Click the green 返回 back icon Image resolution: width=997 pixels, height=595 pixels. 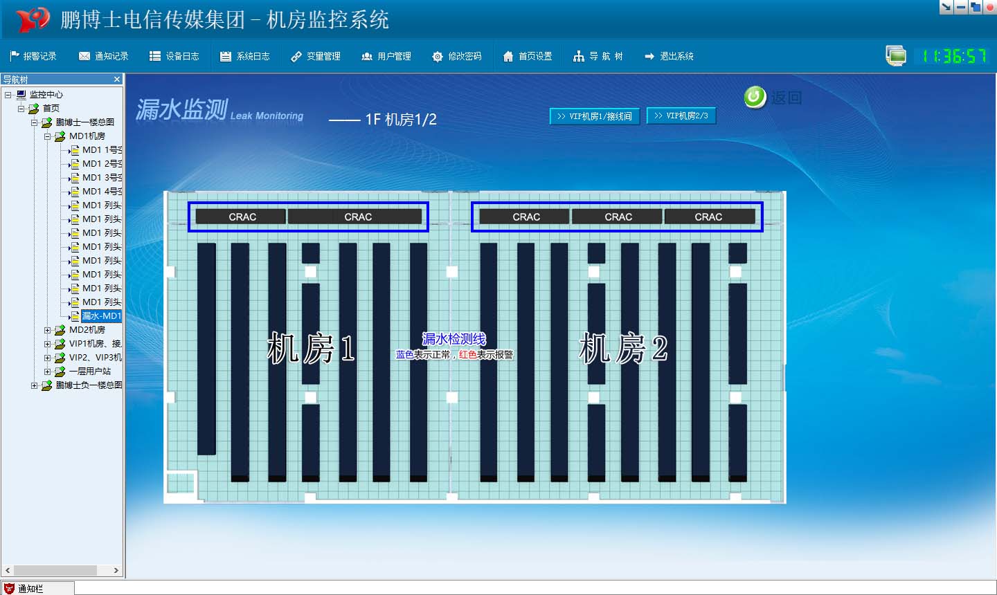tap(755, 97)
